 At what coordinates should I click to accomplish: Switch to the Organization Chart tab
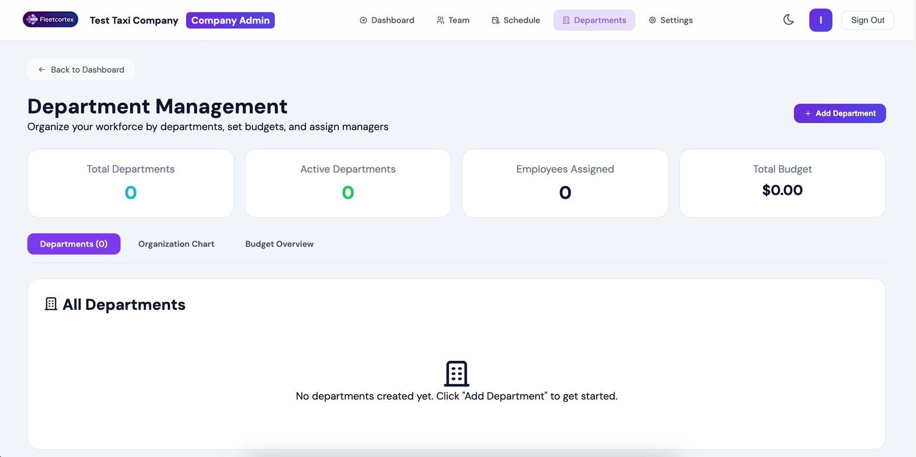176,244
